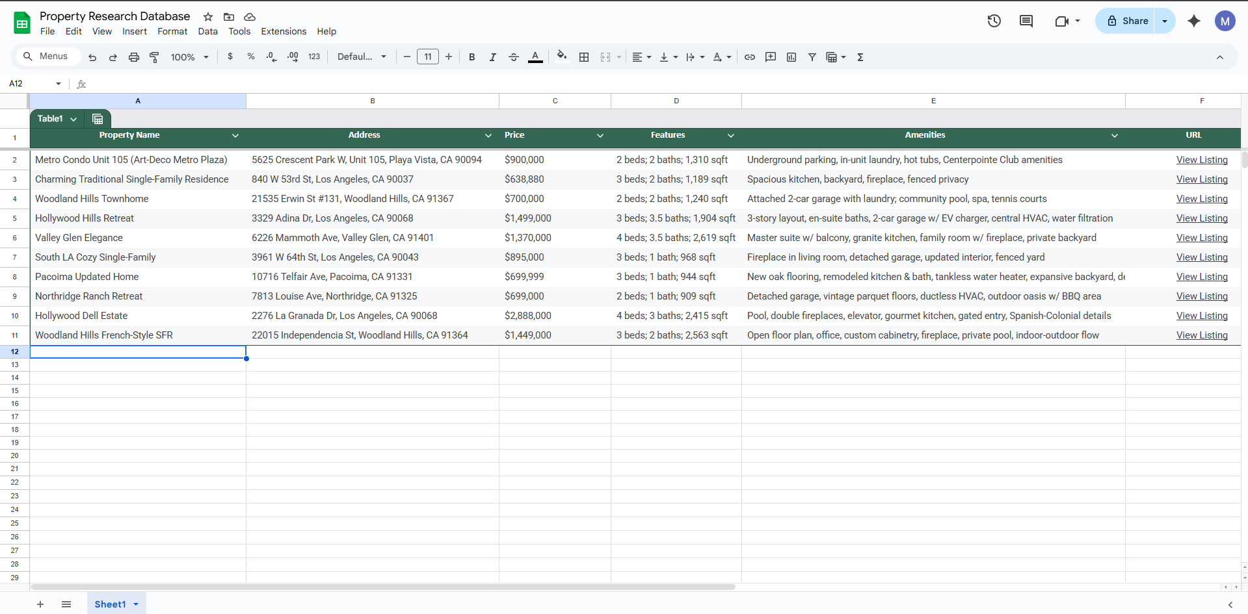Click the paint format roller icon

click(154, 57)
